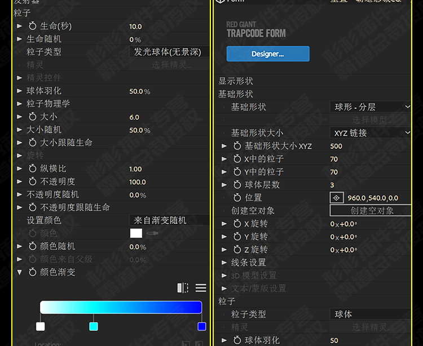The height and width of the screenshot is (346, 423).
Task: Edit the 生命随机 value 0%
Action: (135, 39)
